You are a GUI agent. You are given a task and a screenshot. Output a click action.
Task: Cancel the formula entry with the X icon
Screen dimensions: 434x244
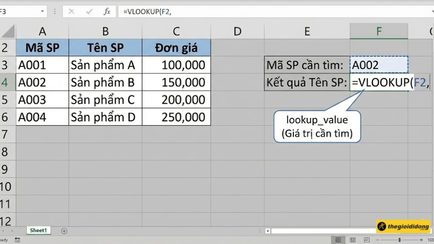pos(72,12)
